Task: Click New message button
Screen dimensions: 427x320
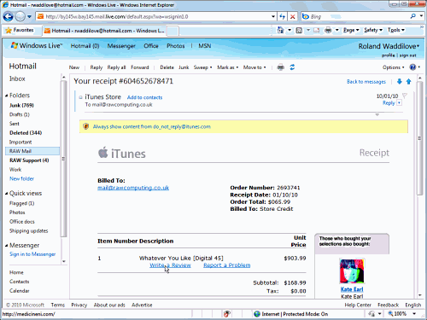Action: pos(74,67)
